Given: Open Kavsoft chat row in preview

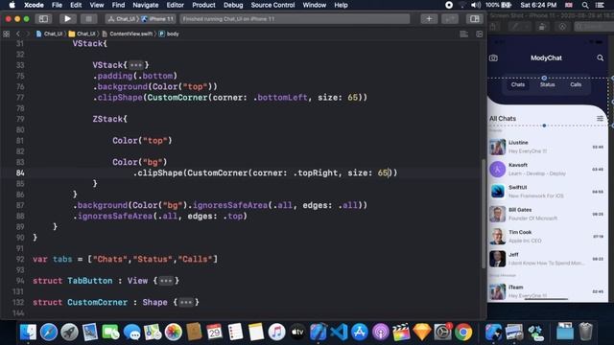Looking at the screenshot, I should [x=548, y=170].
